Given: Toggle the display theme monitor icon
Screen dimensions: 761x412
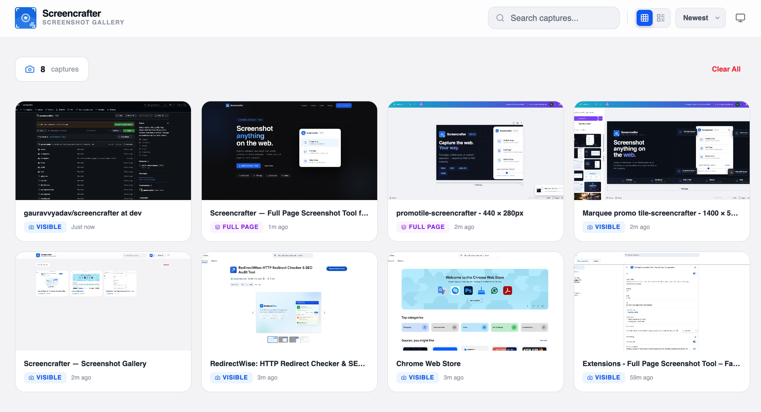Looking at the screenshot, I should [740, 18].
